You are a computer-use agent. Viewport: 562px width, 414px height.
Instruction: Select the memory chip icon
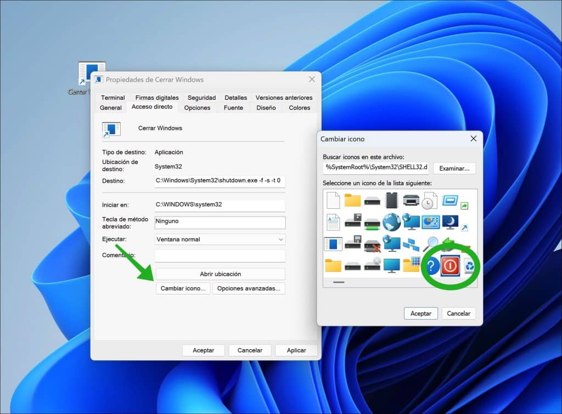(391, 200)
